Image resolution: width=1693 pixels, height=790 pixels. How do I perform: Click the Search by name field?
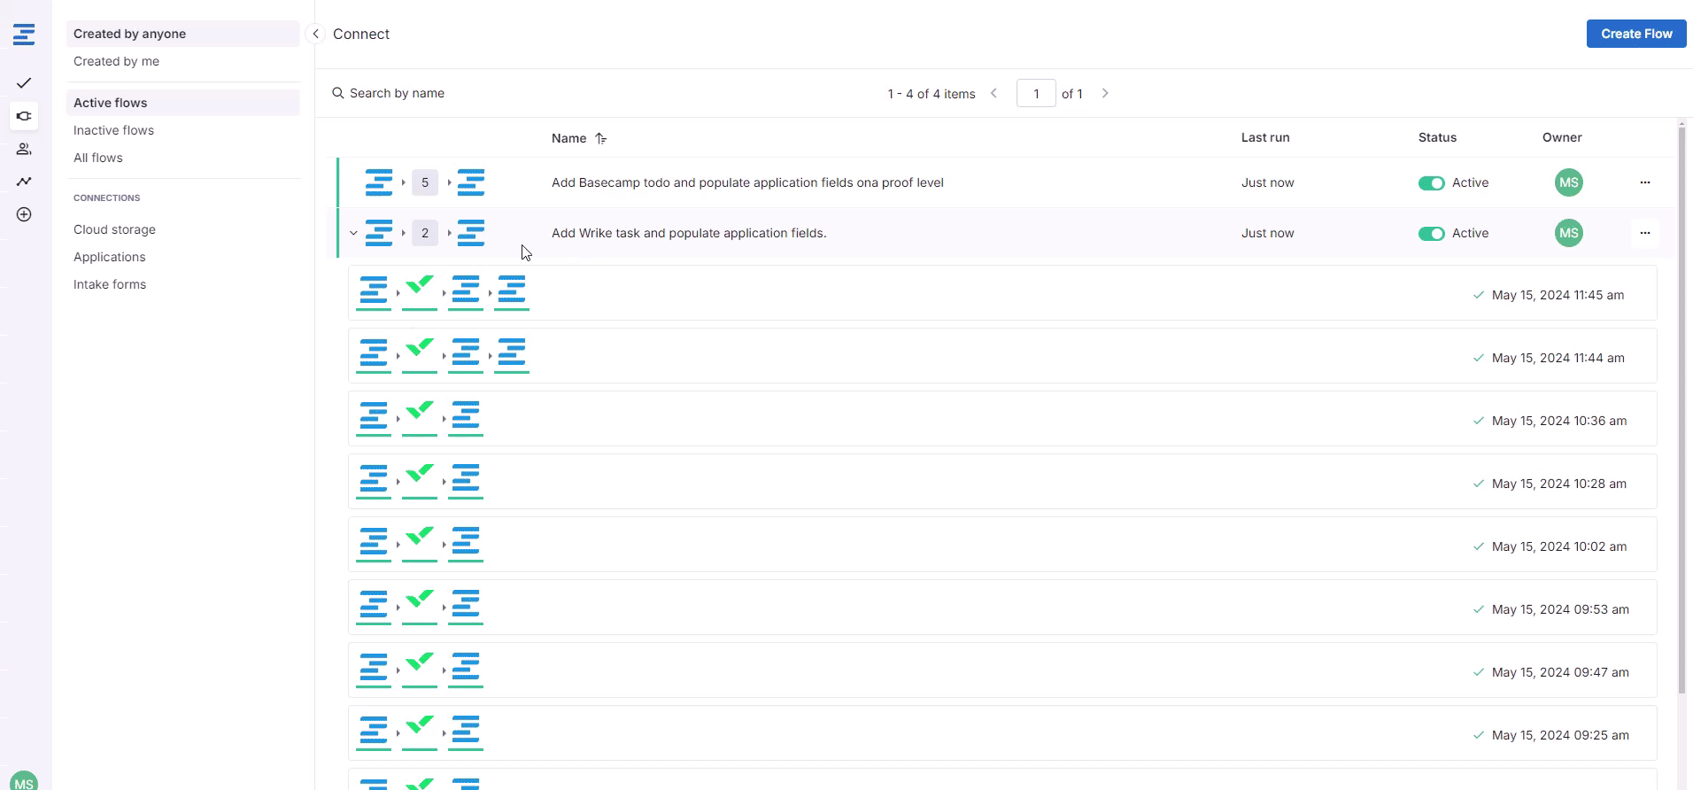[x=397, y=93]
